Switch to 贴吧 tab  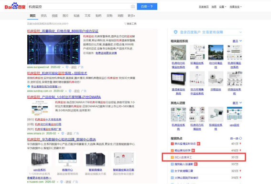pos(98,16)
